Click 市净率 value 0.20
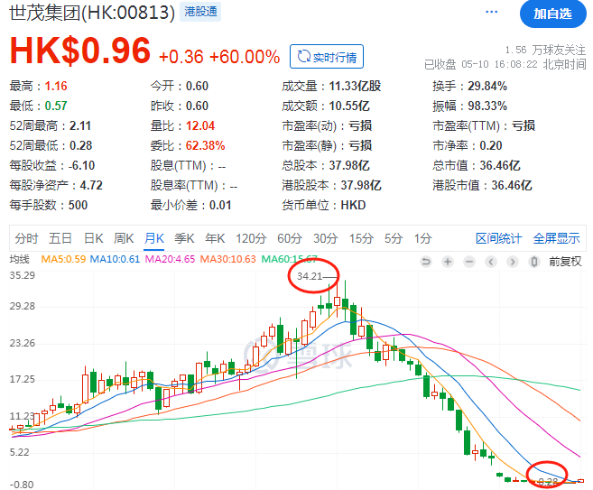The image size is (593, 490). [491, 145]
